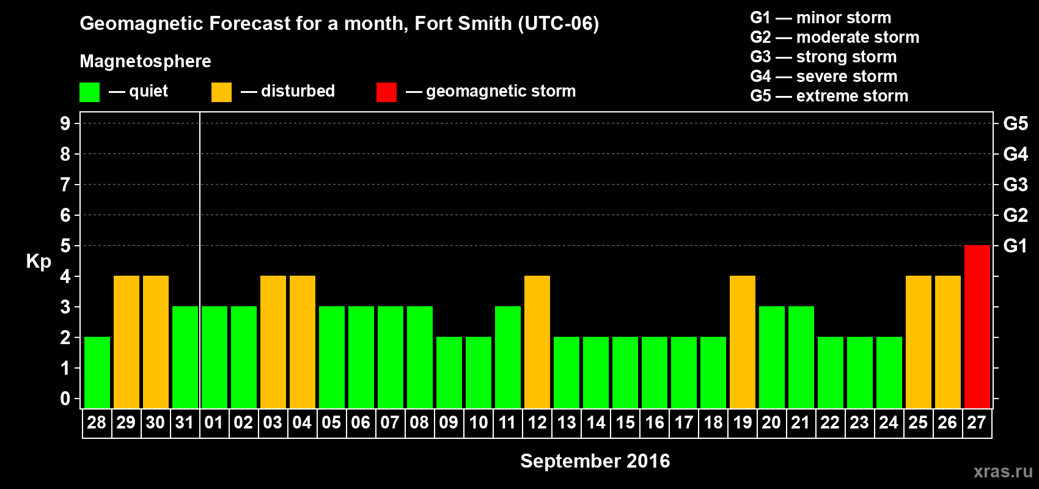
Task: Click date label 16 on the axis
Action: [x=655, y=422]
